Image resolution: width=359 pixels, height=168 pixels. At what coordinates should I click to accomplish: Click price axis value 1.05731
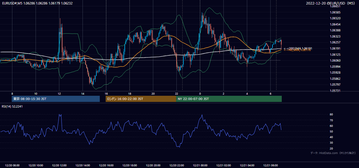point(335,91)
